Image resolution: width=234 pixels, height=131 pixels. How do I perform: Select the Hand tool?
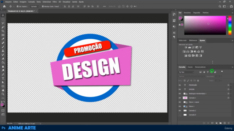(3, 90)
